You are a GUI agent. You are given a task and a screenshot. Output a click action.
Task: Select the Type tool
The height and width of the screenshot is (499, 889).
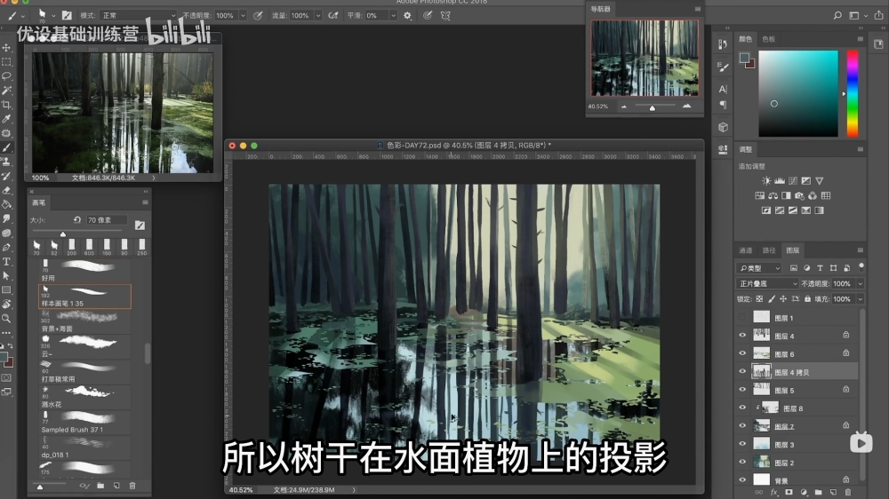pos(7,262)
